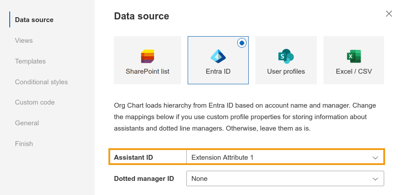
Task: Open the Dotted manager ID dropdown
Action: [285, 178]
